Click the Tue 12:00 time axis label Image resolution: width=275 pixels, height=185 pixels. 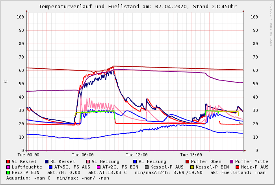137,155
